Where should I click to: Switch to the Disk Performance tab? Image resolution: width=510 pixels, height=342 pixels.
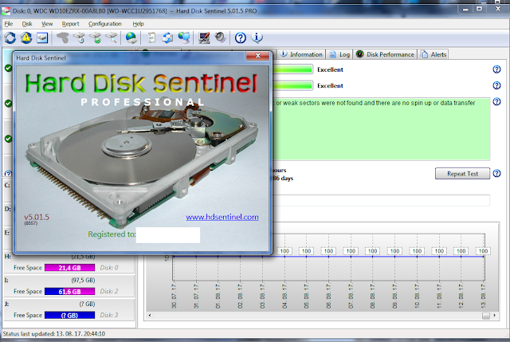point(386,54)
